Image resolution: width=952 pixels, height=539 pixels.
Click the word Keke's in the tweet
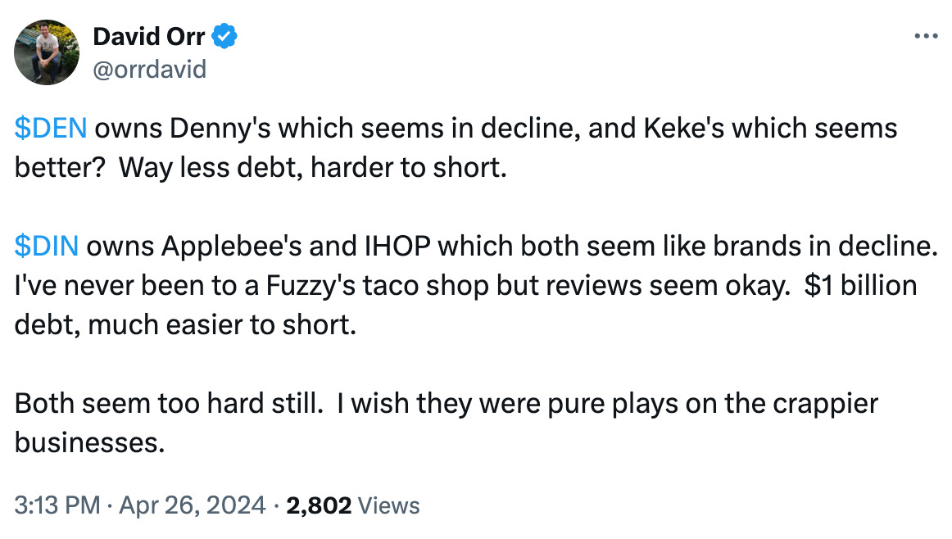pos(683,128)
